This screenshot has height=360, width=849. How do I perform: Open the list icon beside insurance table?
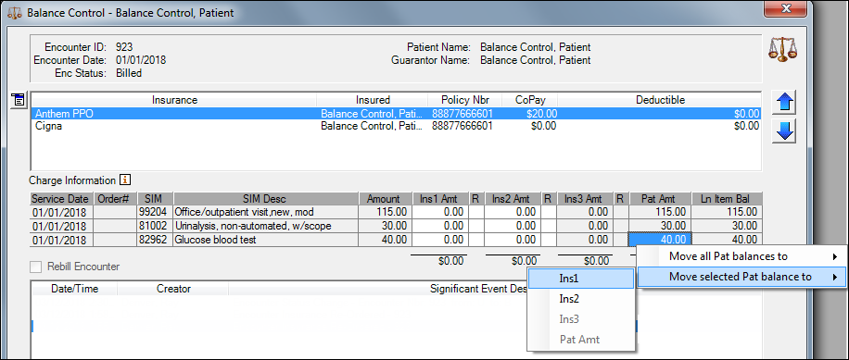[18, 99]
